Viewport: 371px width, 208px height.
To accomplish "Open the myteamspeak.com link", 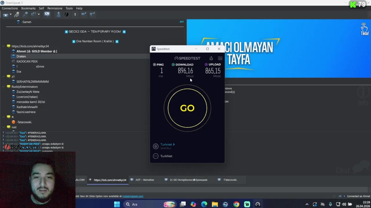I will click(133, 196).
